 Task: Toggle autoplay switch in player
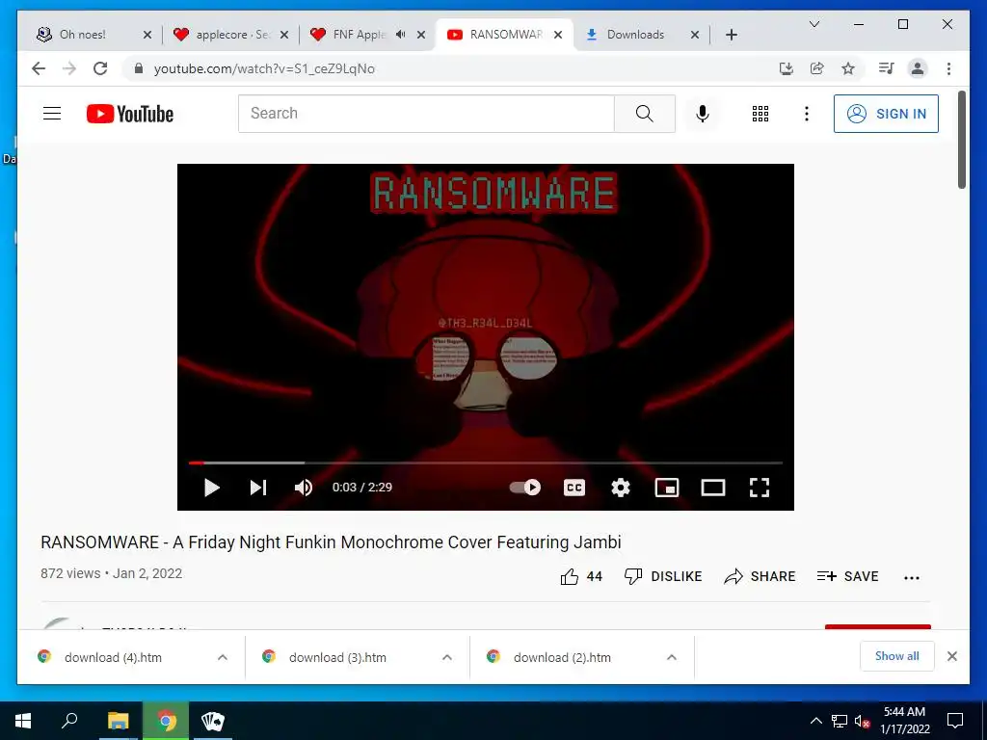click(525, 487)
